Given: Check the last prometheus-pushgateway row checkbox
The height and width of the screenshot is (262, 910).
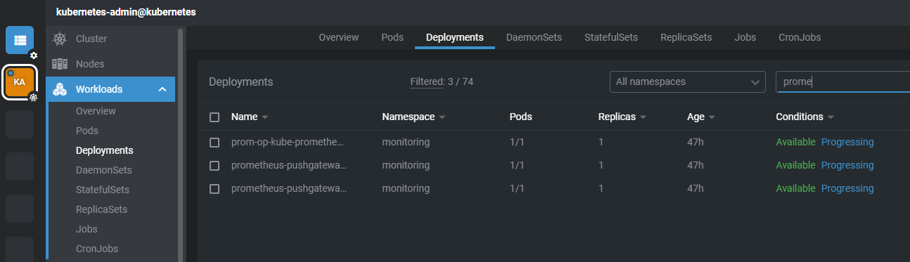Looking at the screenshot, I should 214,189.
